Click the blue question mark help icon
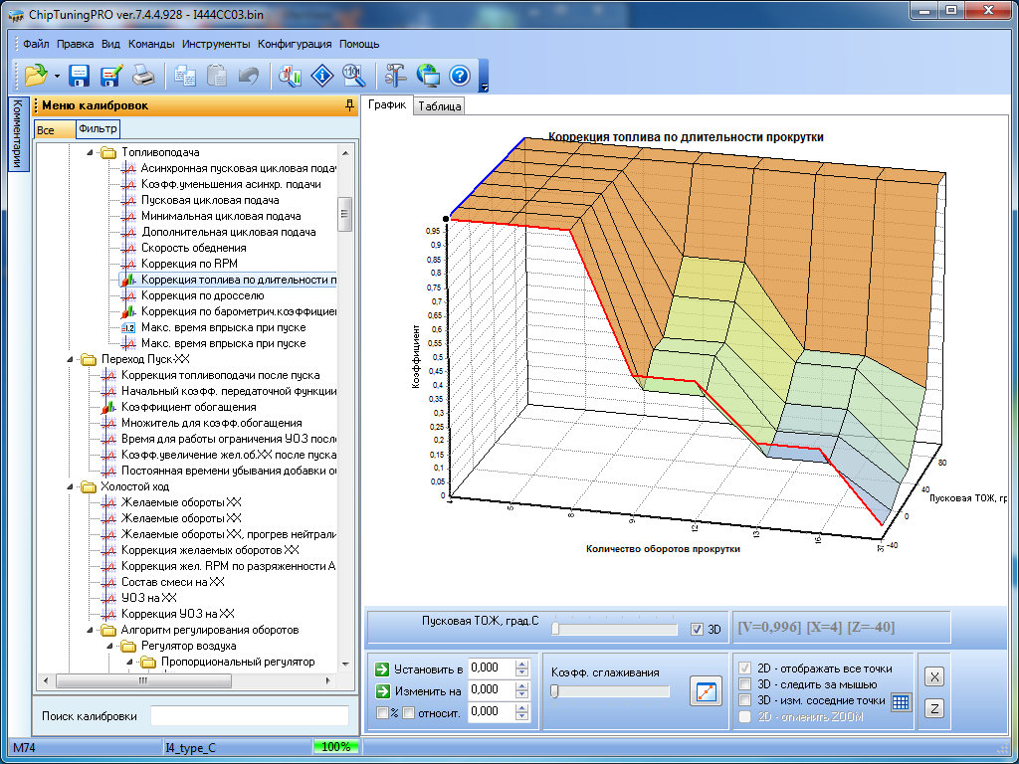The width and height of the screenshot is (1019, 764). click(x=459, y=76)
